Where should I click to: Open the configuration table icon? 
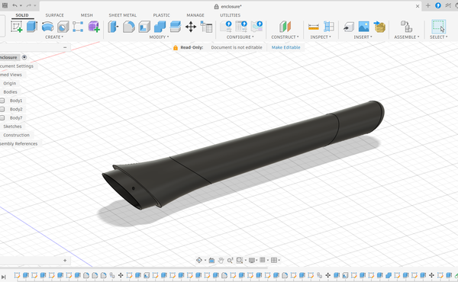click(x=241, y=27)
